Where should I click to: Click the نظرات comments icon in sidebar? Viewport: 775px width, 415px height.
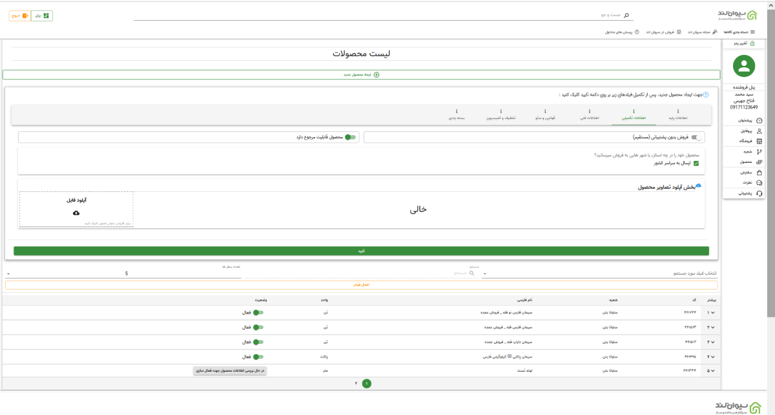[761, 182]
